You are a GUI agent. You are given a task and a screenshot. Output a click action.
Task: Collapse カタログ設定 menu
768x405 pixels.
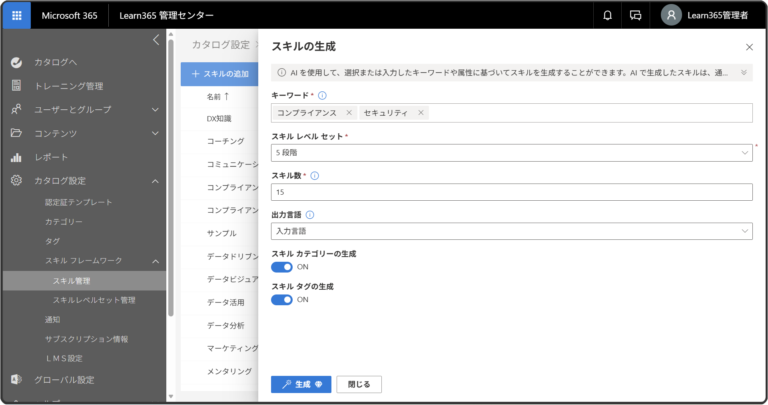pos(155,181)
